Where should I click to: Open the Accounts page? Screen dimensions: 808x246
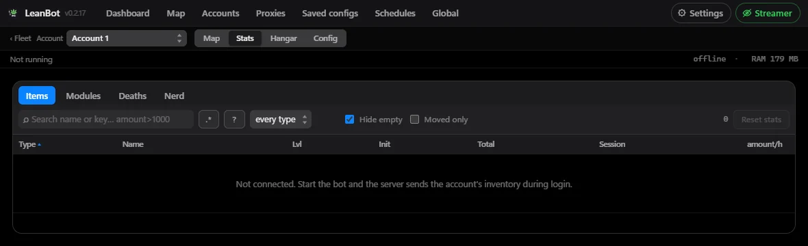220,14
